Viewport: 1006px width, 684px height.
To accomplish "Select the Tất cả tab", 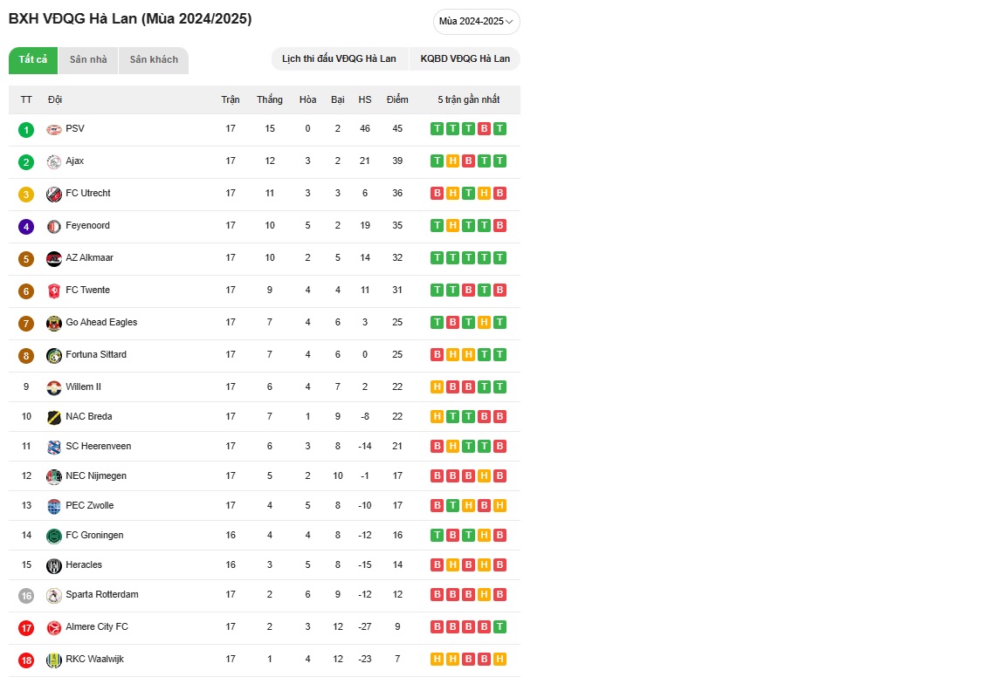I will click(32, 60).
